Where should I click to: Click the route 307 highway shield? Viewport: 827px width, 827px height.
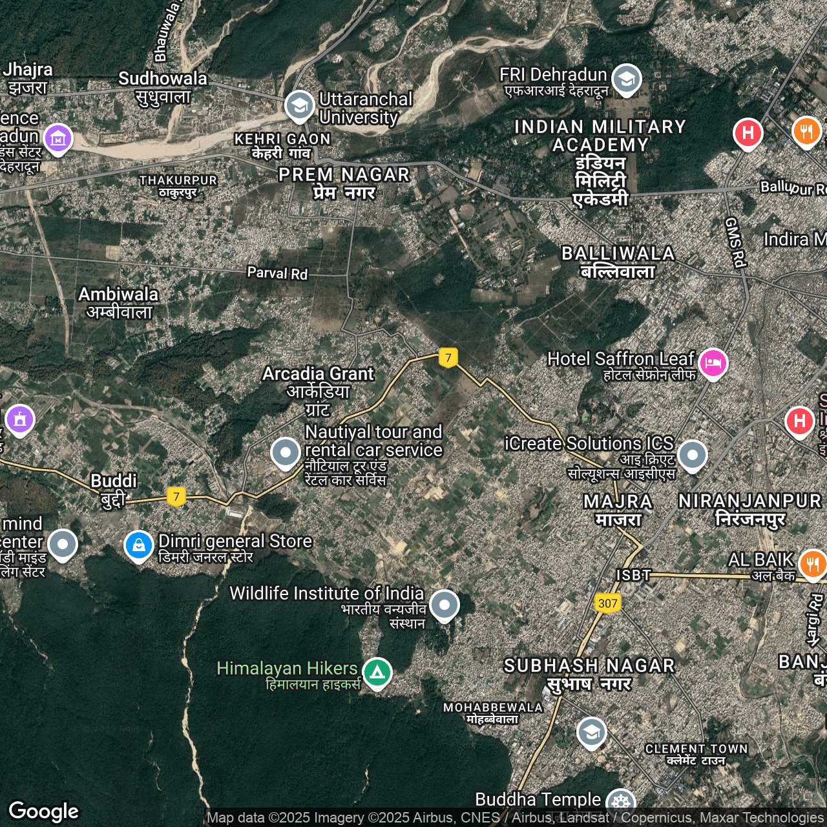[x=607, y=603]
